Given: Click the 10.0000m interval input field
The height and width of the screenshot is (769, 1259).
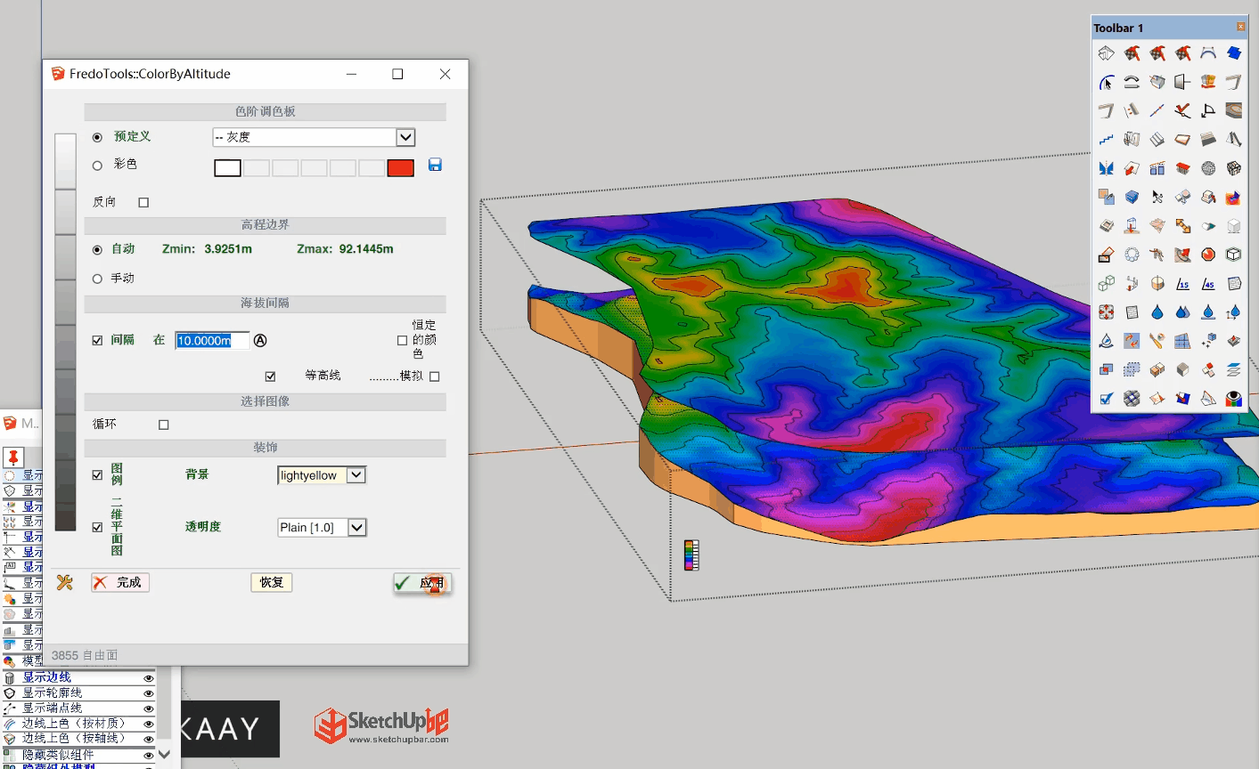Looking at the screenshot, I should click(210, 341).
